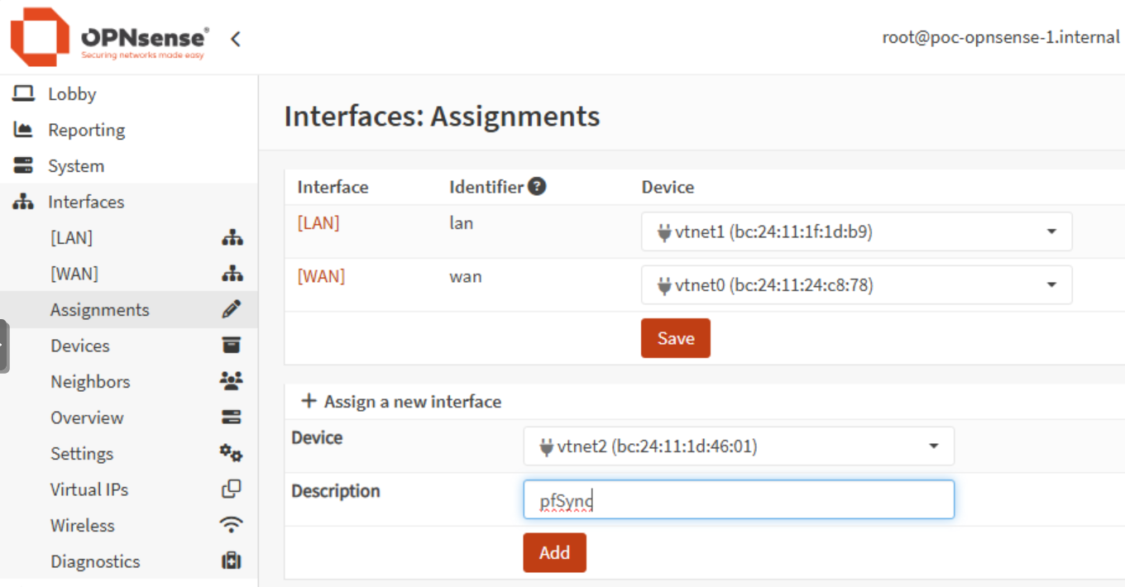Image resolution: width=1125 pixels, height=587 pixels.
Task: Open the new interface device dropdown vtnet2
Action: 738,447
